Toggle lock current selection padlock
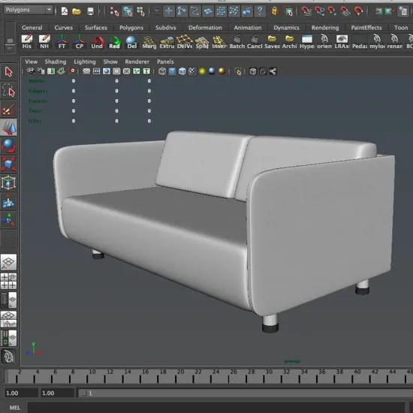413x413 pixels. click(x=274, y=11)
